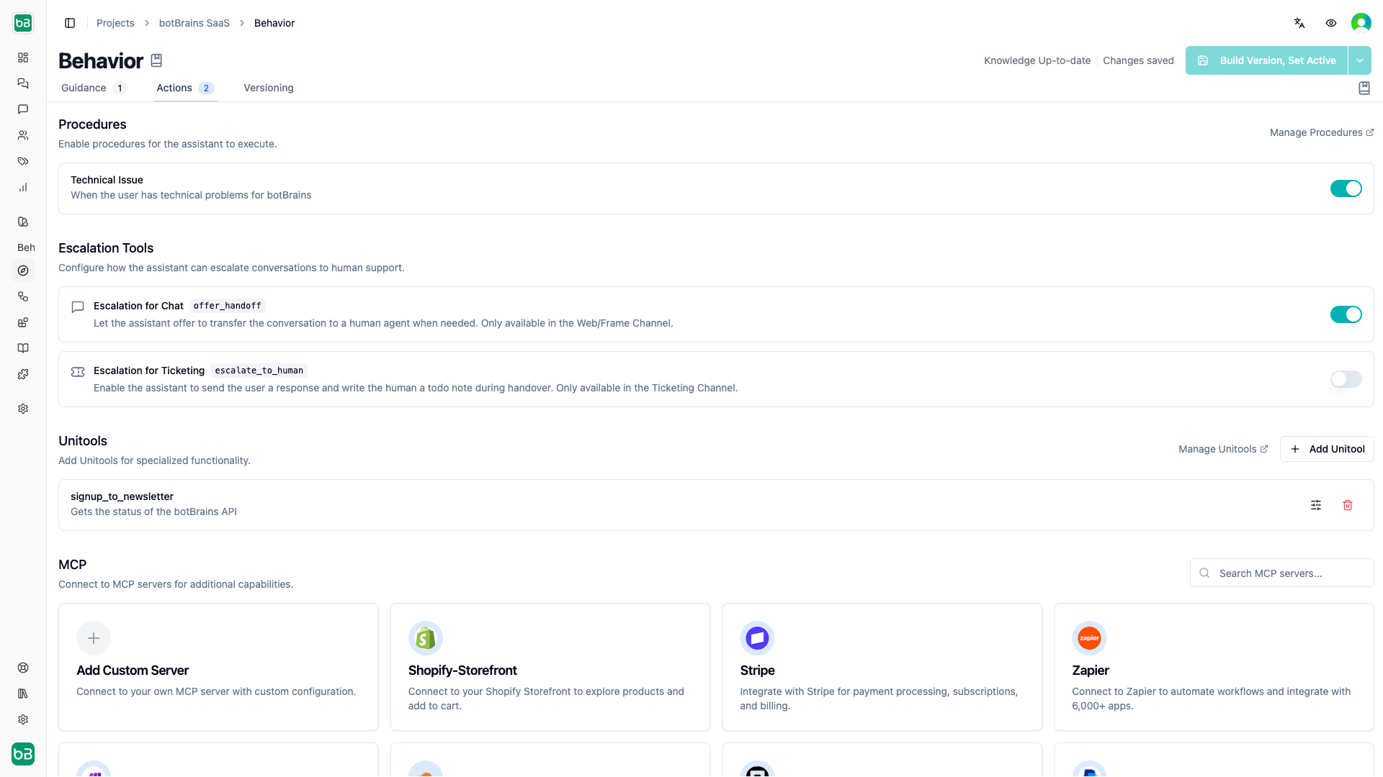The height and width of the screenshot is (777, 1383).
Task: Delete the signup_to_newsletter Unitool
Action: 1348,505
